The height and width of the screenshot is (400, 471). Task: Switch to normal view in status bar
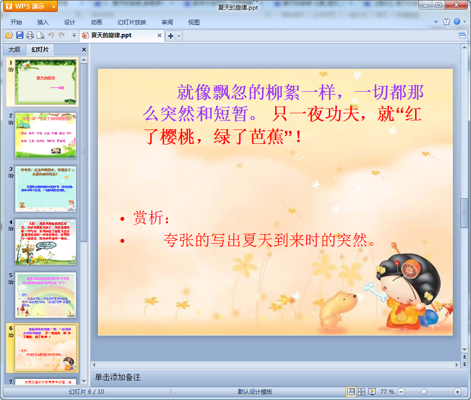click(x=351, y=391)
